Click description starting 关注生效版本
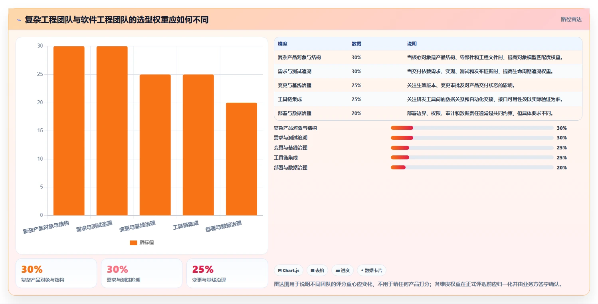Viewport: 598px width, 304px height. 461,85
